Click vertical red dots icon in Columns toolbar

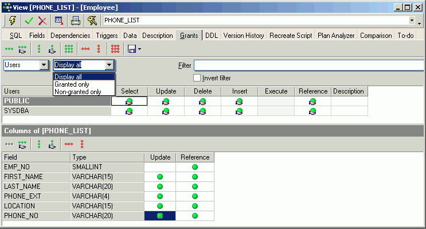point(82,144)
